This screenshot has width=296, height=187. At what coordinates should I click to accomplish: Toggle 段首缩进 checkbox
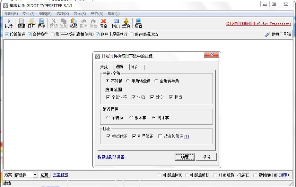[x=7, y=34]
